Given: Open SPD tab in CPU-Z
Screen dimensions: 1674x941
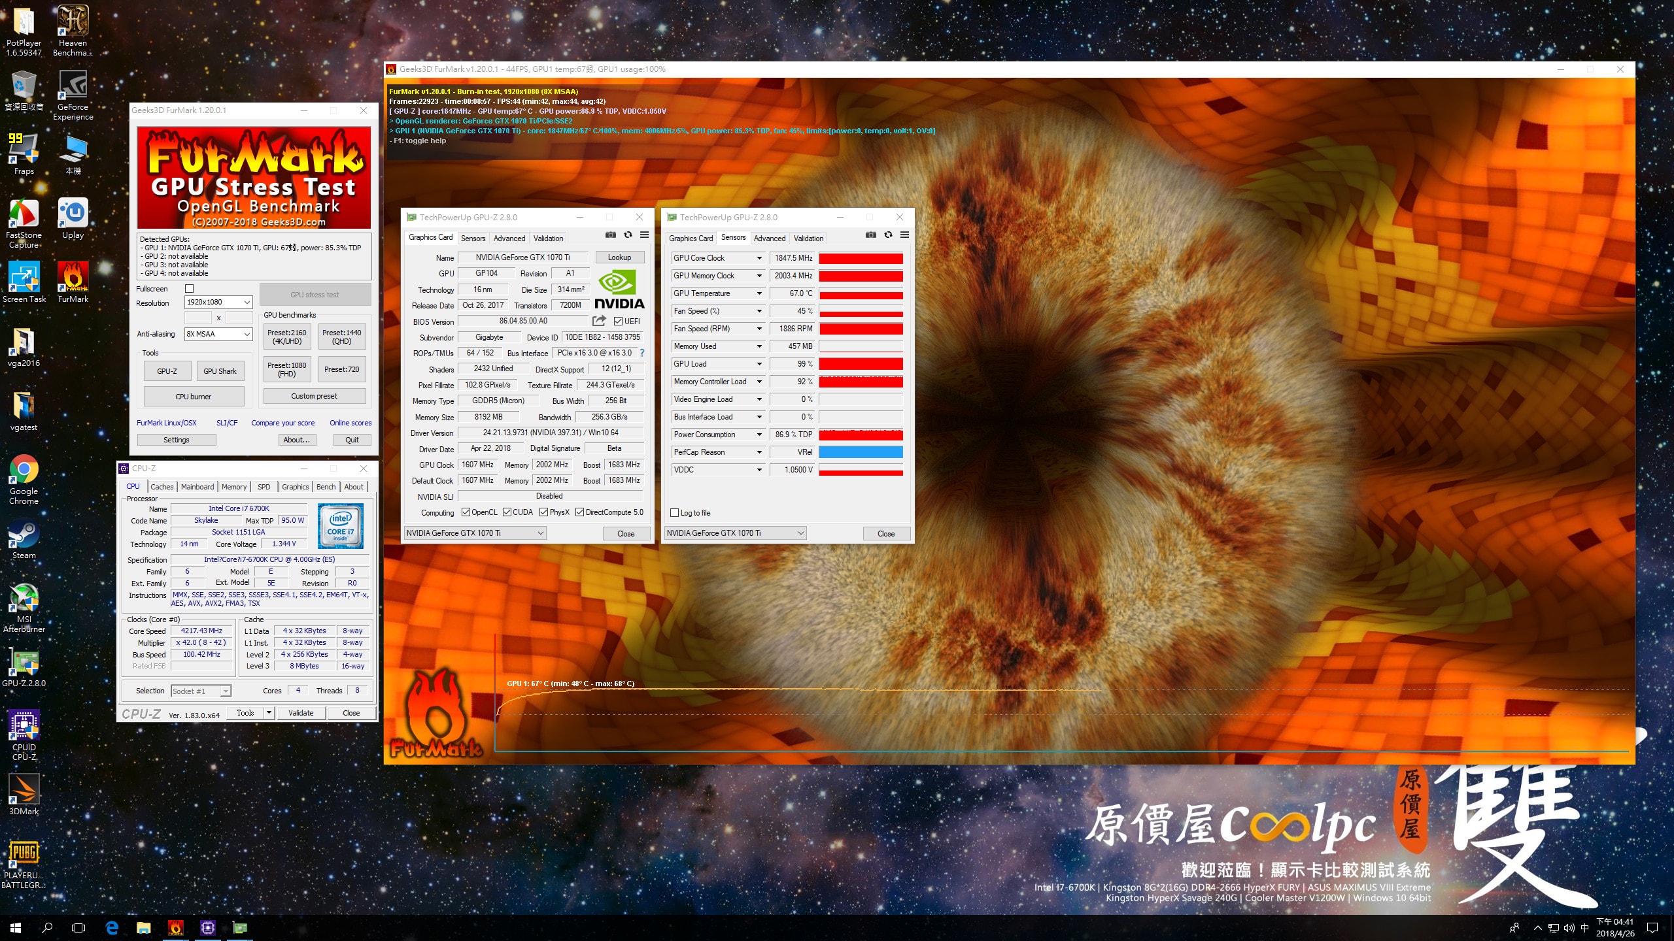Looking at the screenshot, I should [264, 487].
